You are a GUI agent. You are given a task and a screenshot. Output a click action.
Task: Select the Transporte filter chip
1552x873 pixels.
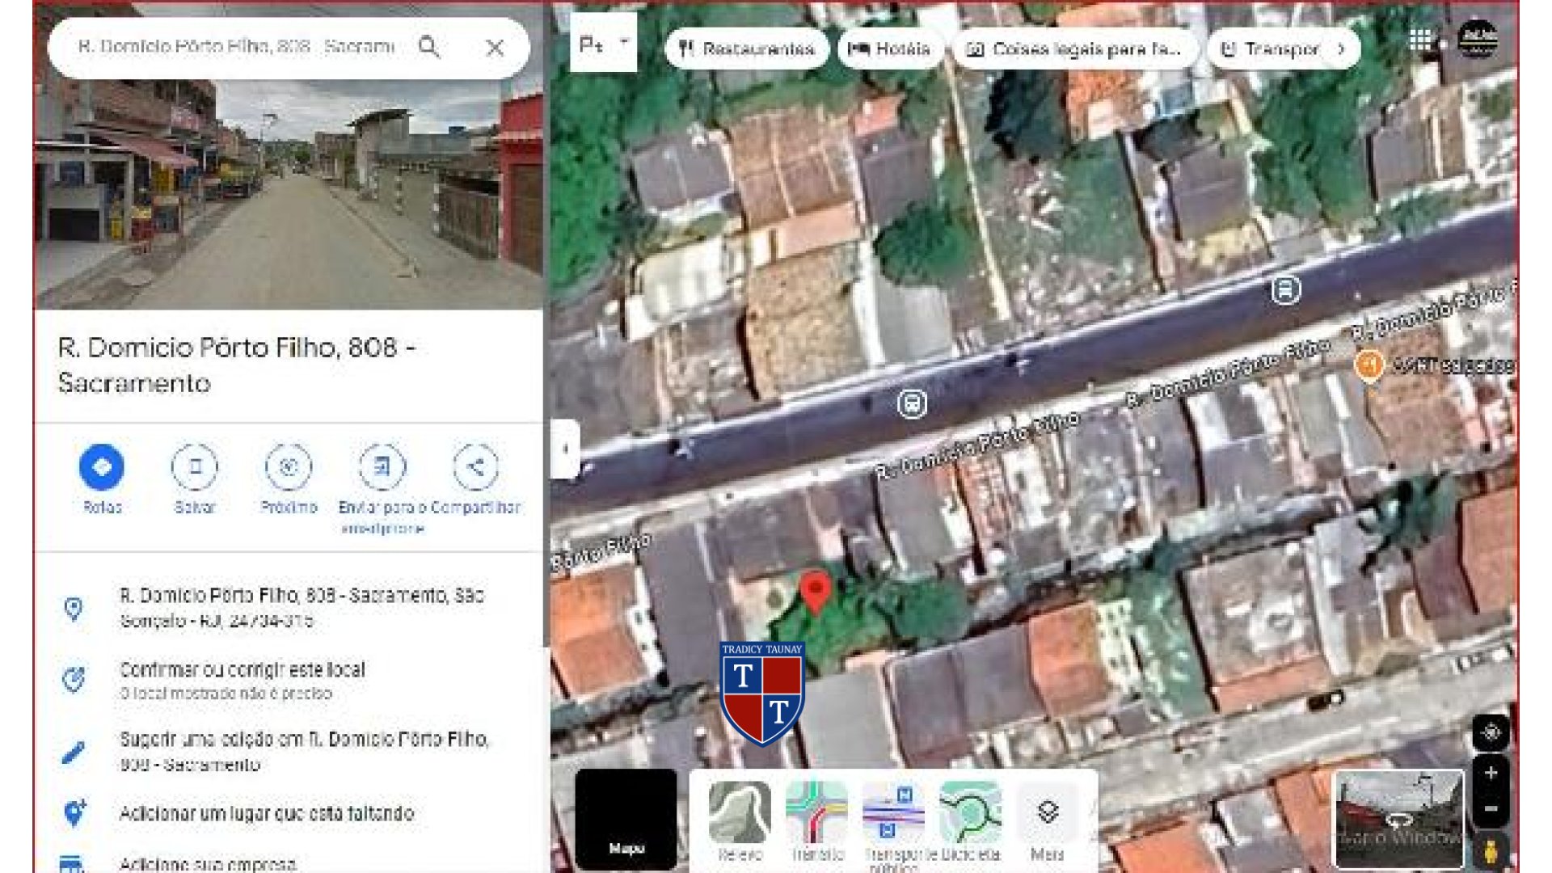[1271, 48]
